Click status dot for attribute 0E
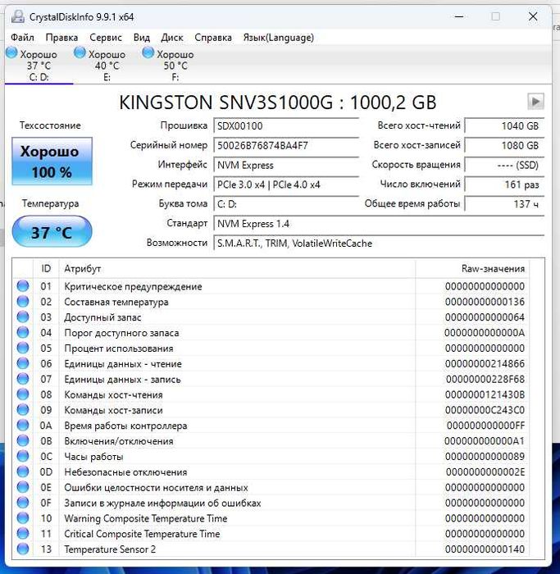The height and width of the screenshot is (574, 560). [x=23, y=487]
